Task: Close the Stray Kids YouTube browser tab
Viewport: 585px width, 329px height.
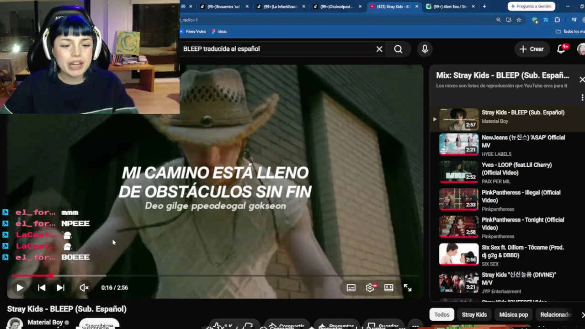Action: click(417, 6)
